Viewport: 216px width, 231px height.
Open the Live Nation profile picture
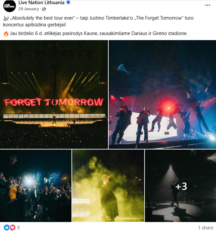click(x=9, y=6)
